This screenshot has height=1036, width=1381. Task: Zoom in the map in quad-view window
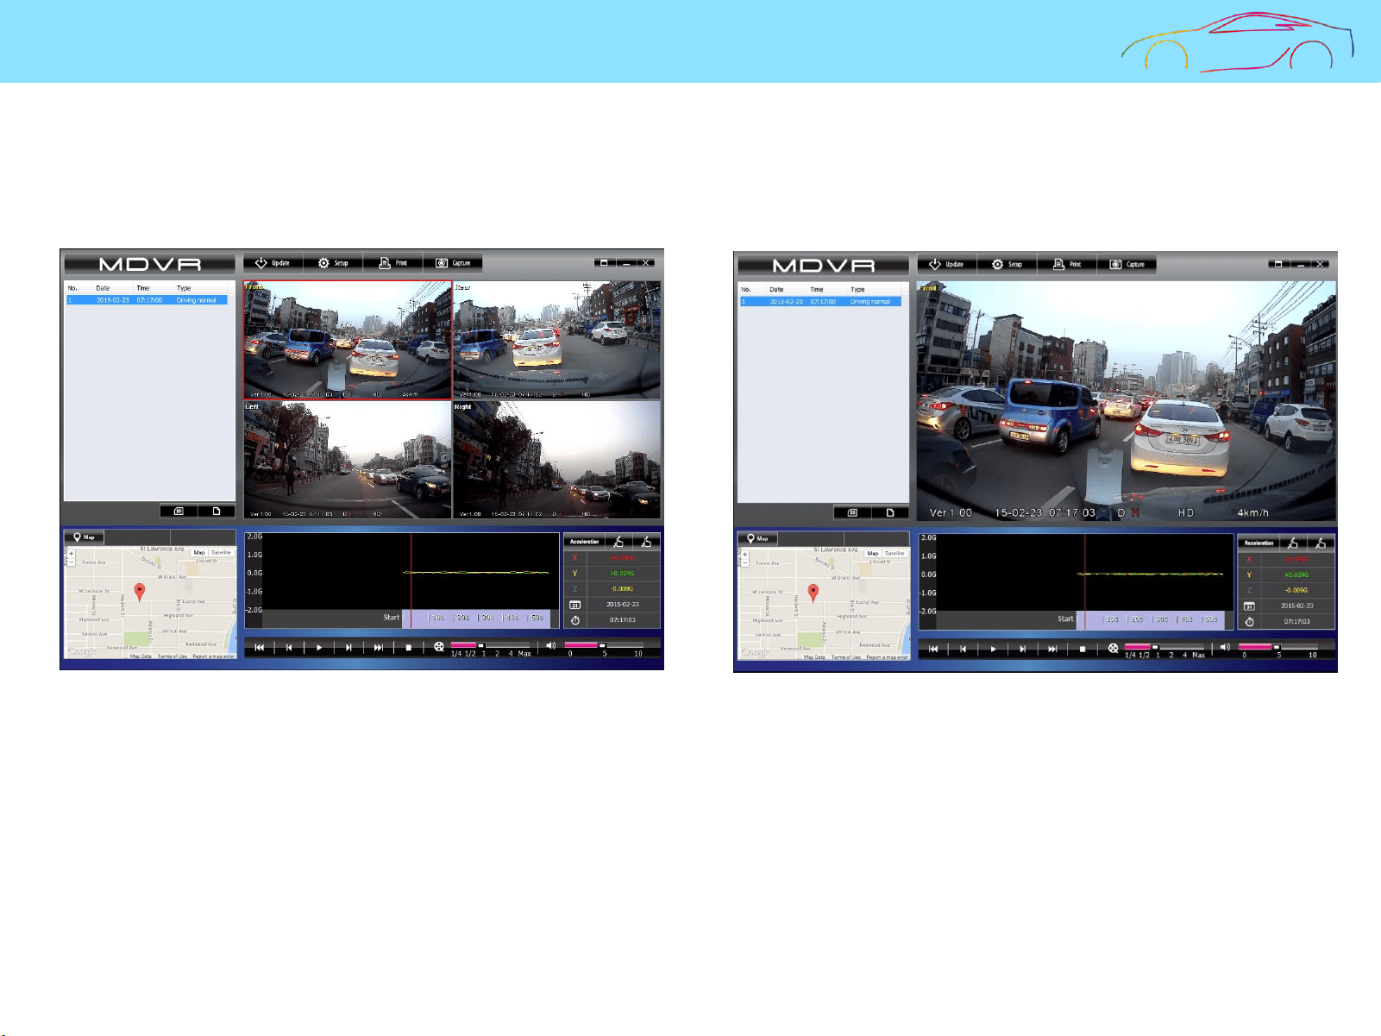(x=71, y=554)
